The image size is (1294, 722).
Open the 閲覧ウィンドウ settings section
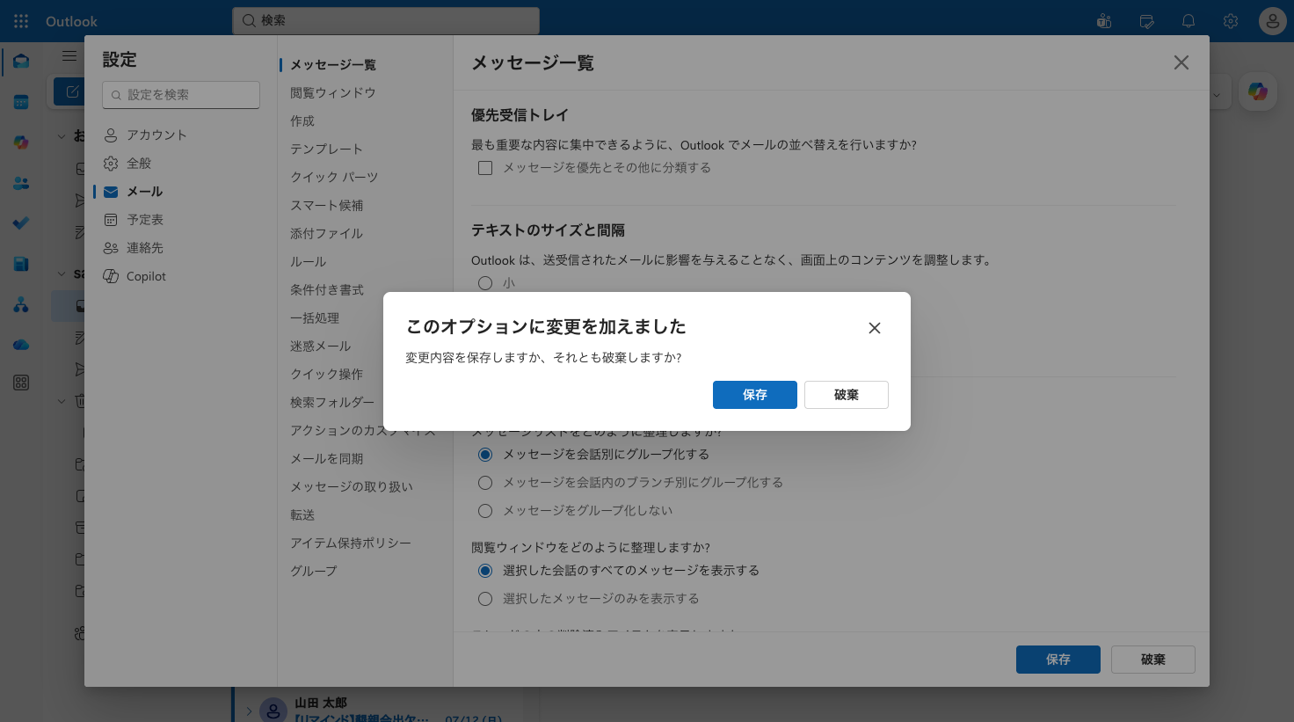click(x=333, y=93)
